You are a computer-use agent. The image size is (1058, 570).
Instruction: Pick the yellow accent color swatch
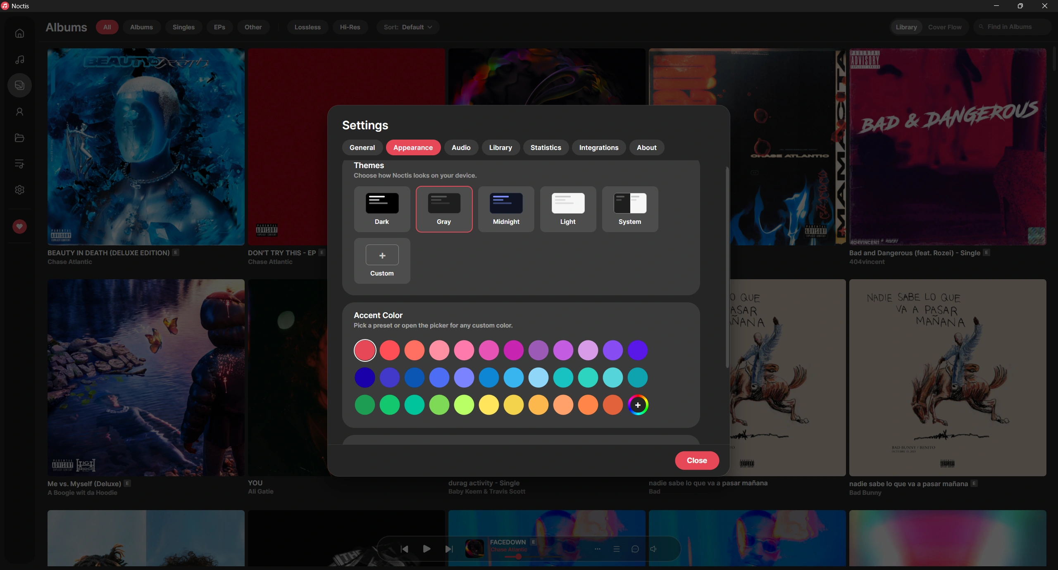pos(489,405)
